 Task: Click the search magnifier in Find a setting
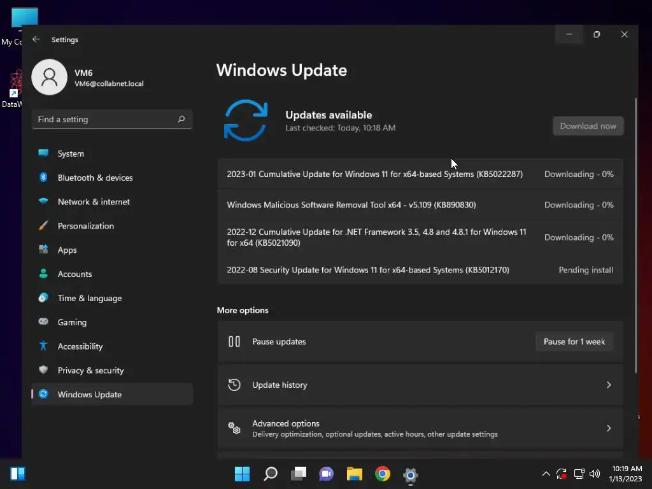(x=181, y=119)
